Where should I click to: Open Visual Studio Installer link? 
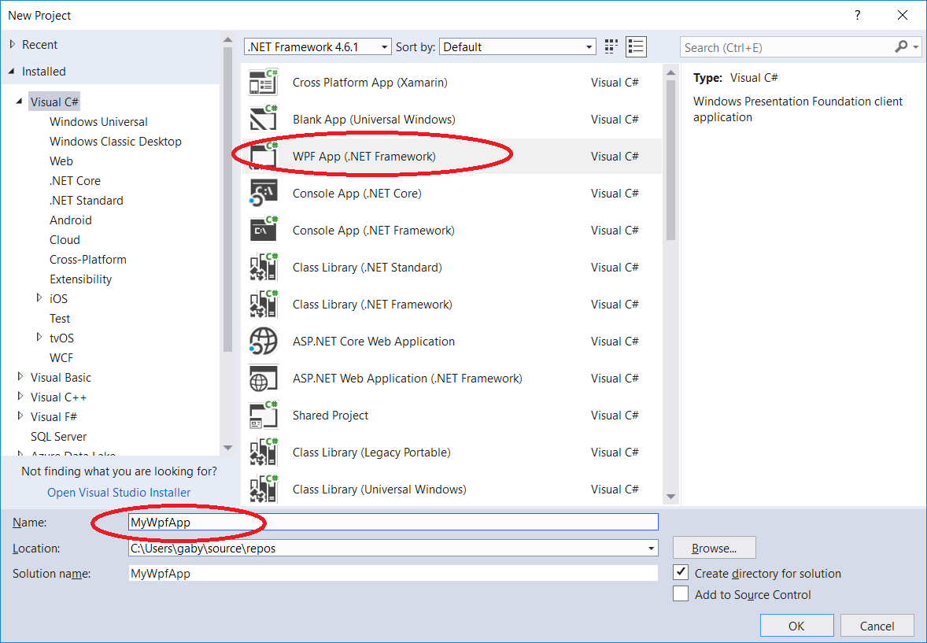click(119, 492)
